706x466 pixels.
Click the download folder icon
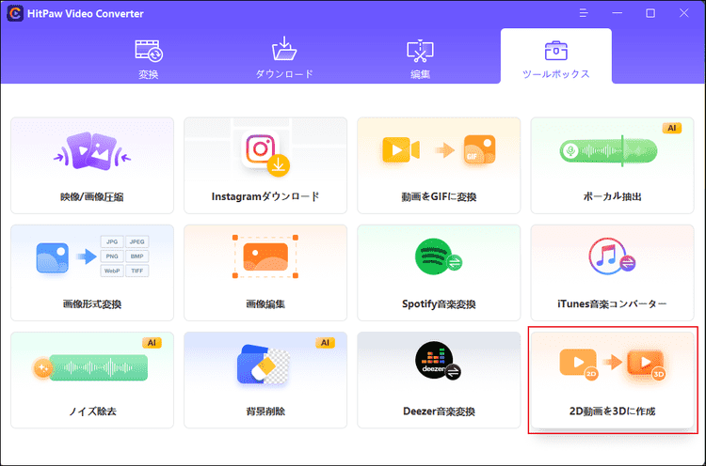click(284, 49)
